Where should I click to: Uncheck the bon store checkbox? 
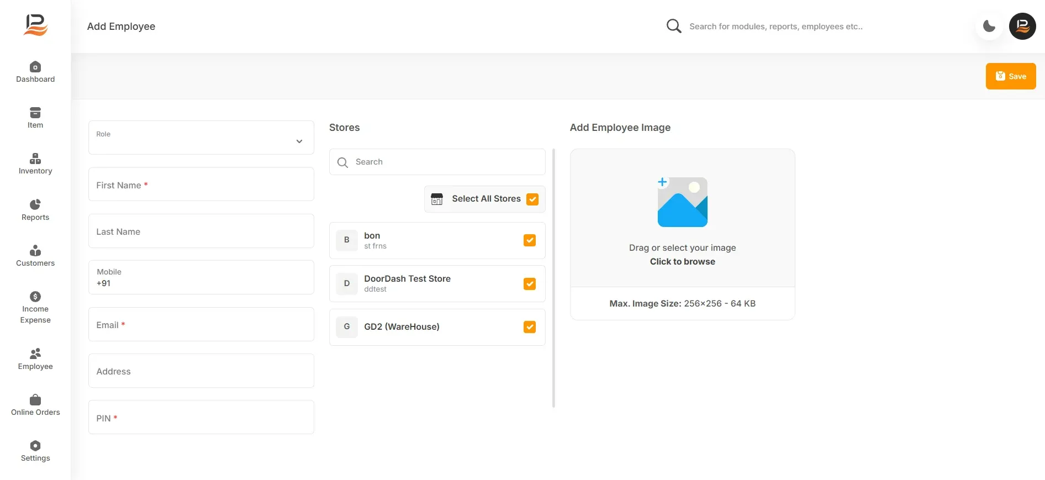point(530,240)
